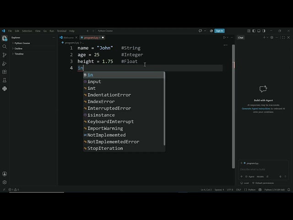This screenshot has width=293, height=220.
Task: Choose the isinstance suggestion
Action: coord(124,115)
